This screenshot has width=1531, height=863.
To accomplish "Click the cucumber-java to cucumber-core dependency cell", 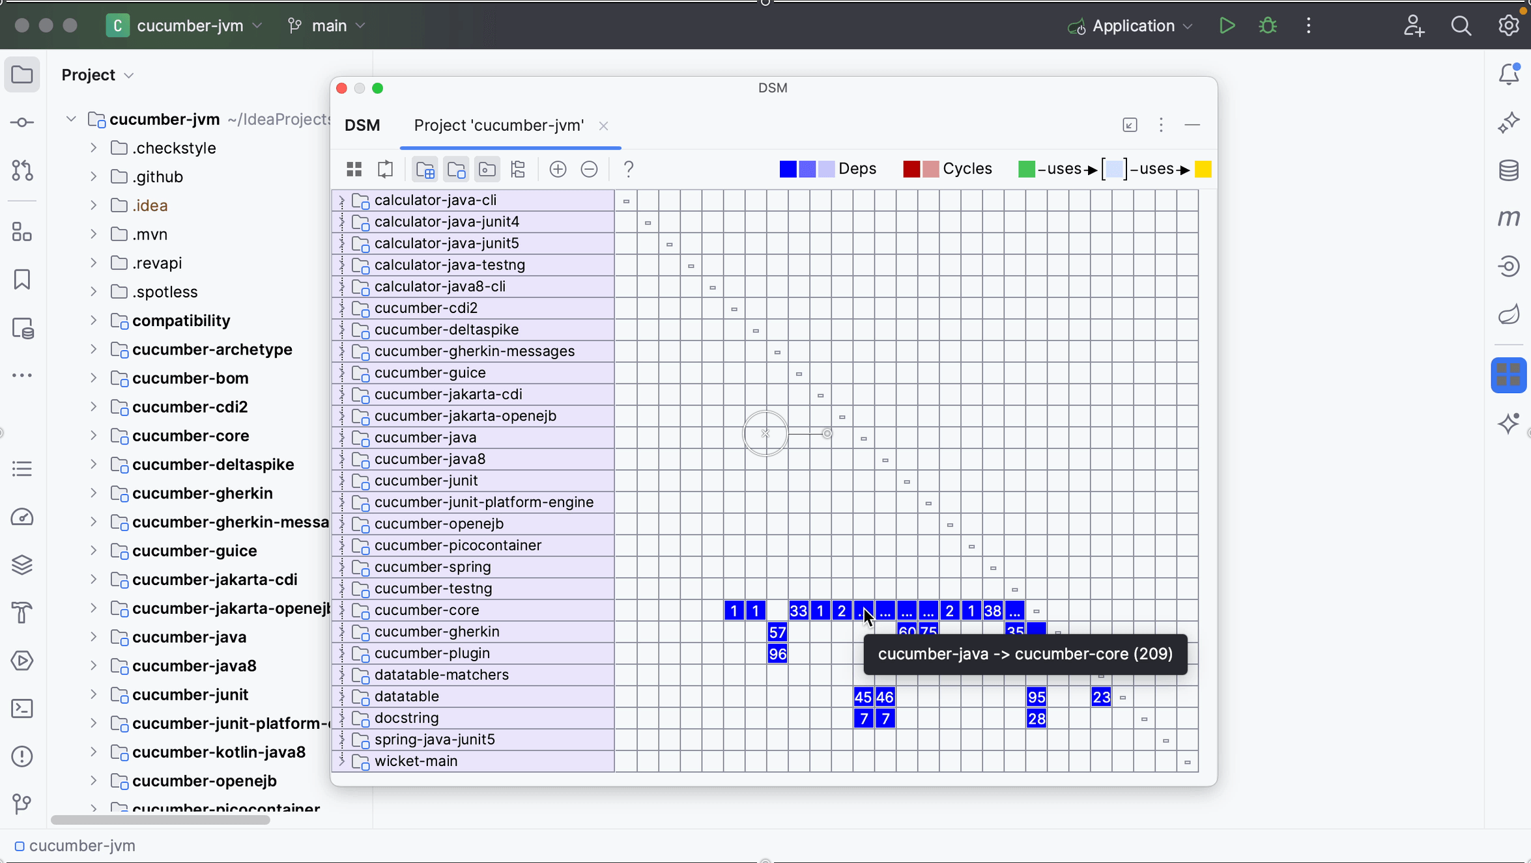I will pos(863,610).
